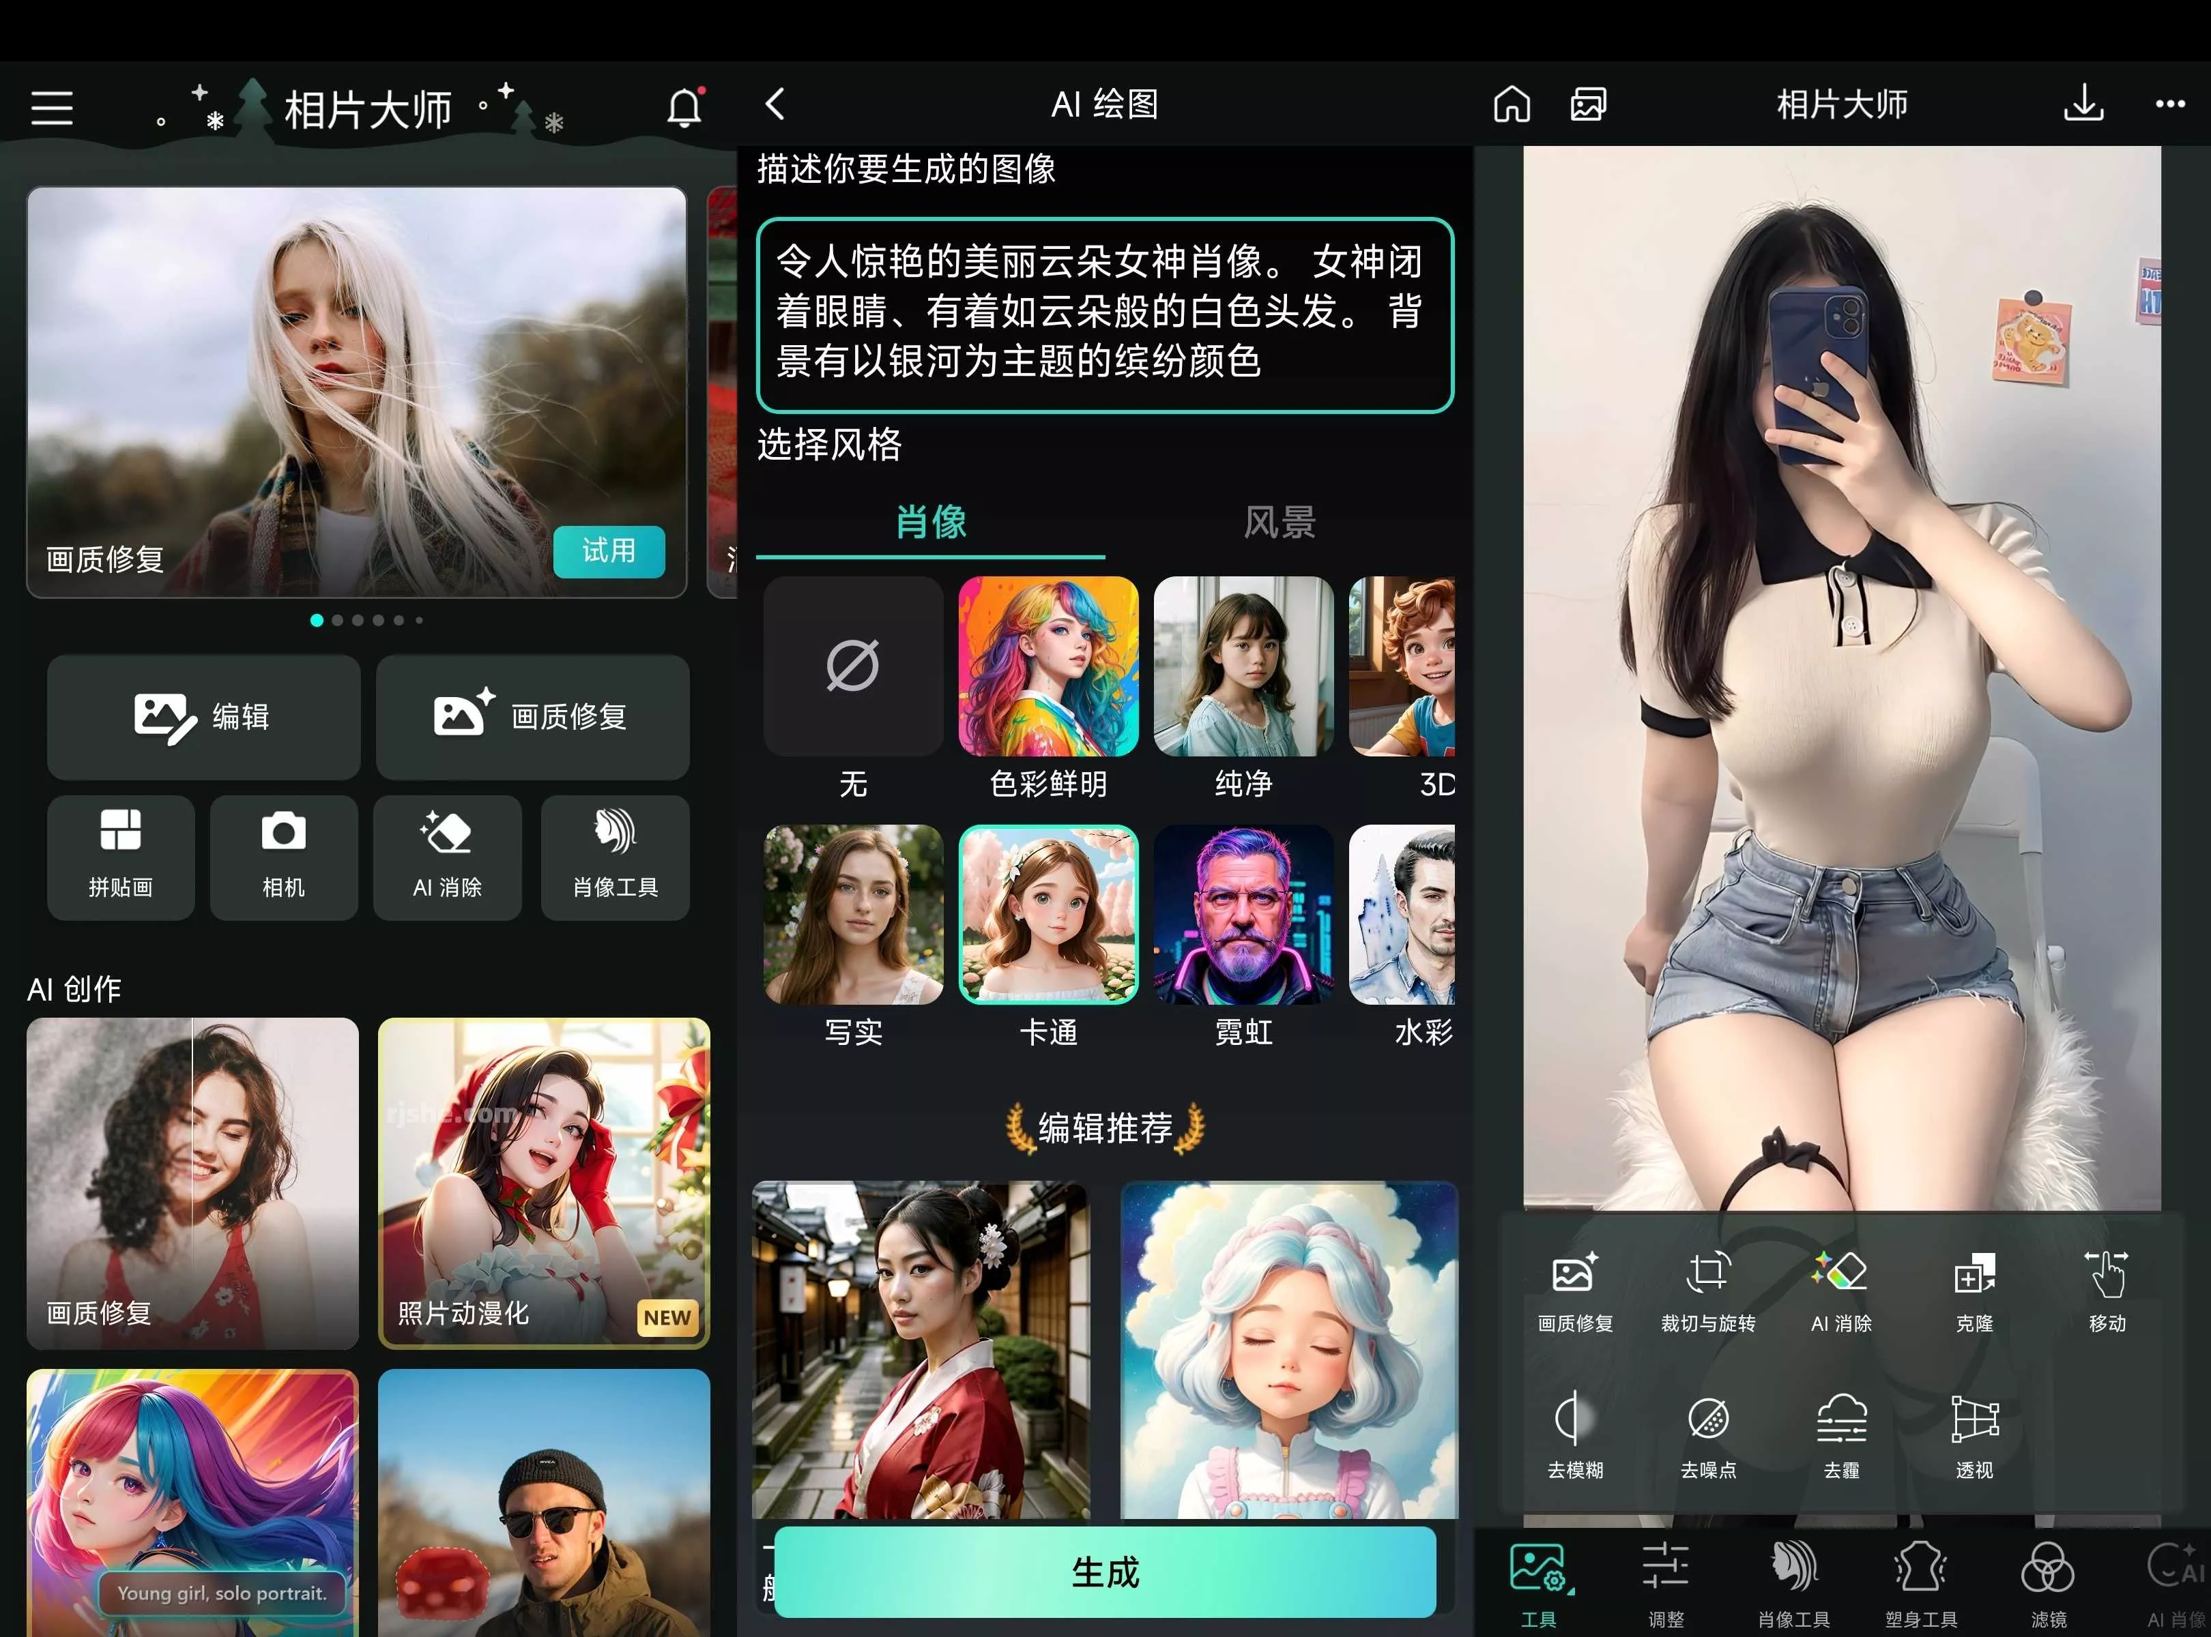This screenshot has height=1637, width=2211.
Task: Open the 相机 camera feature
Action: (284, 855)
